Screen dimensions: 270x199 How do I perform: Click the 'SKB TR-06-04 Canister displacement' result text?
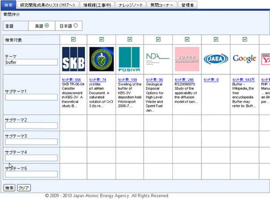tap(73, 95)
